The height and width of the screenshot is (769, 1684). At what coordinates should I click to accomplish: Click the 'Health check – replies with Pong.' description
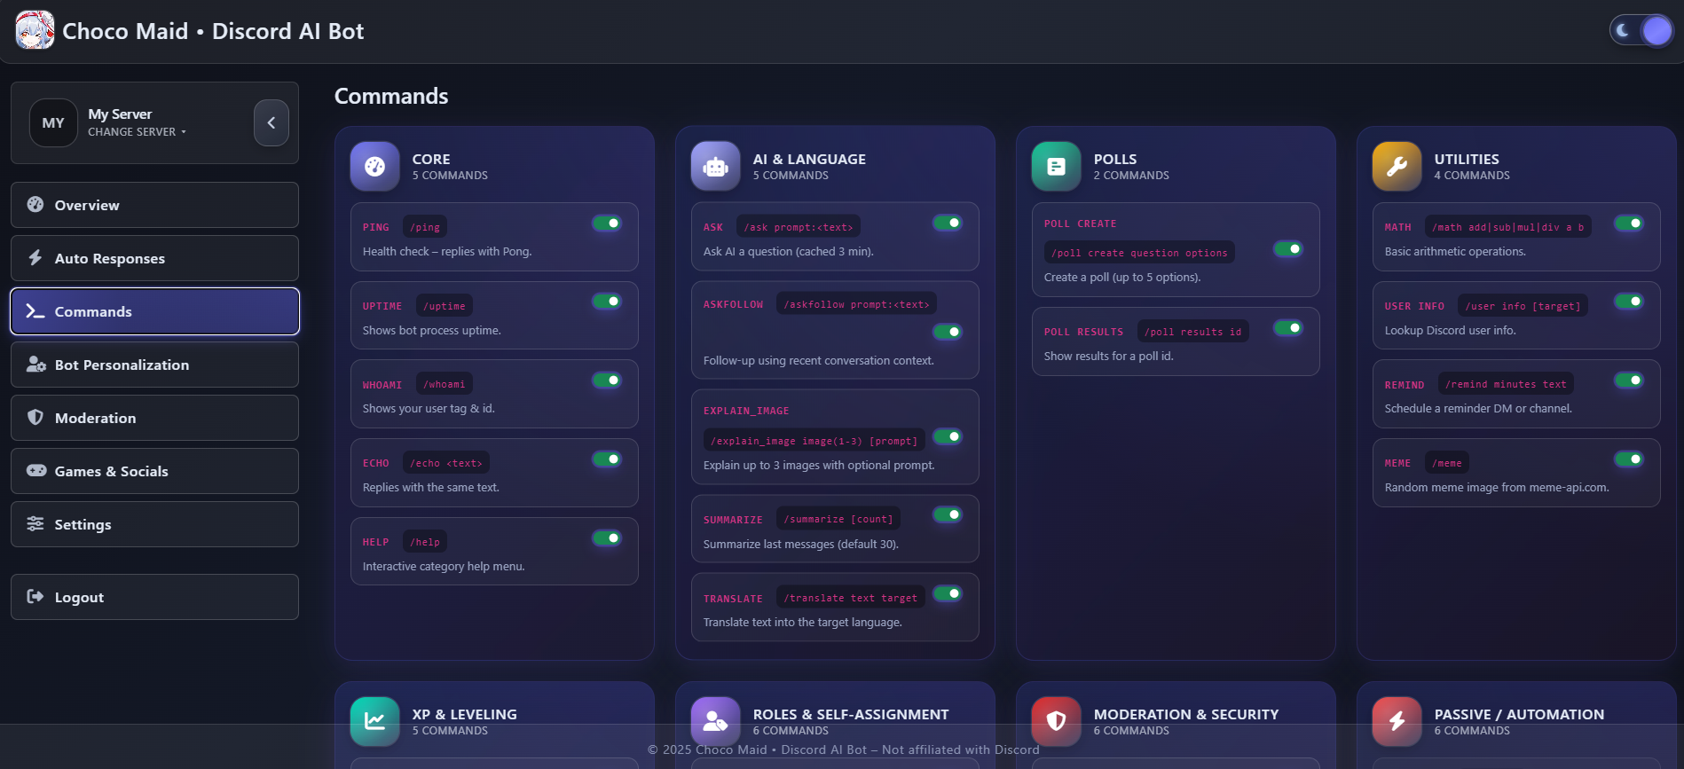447,252
